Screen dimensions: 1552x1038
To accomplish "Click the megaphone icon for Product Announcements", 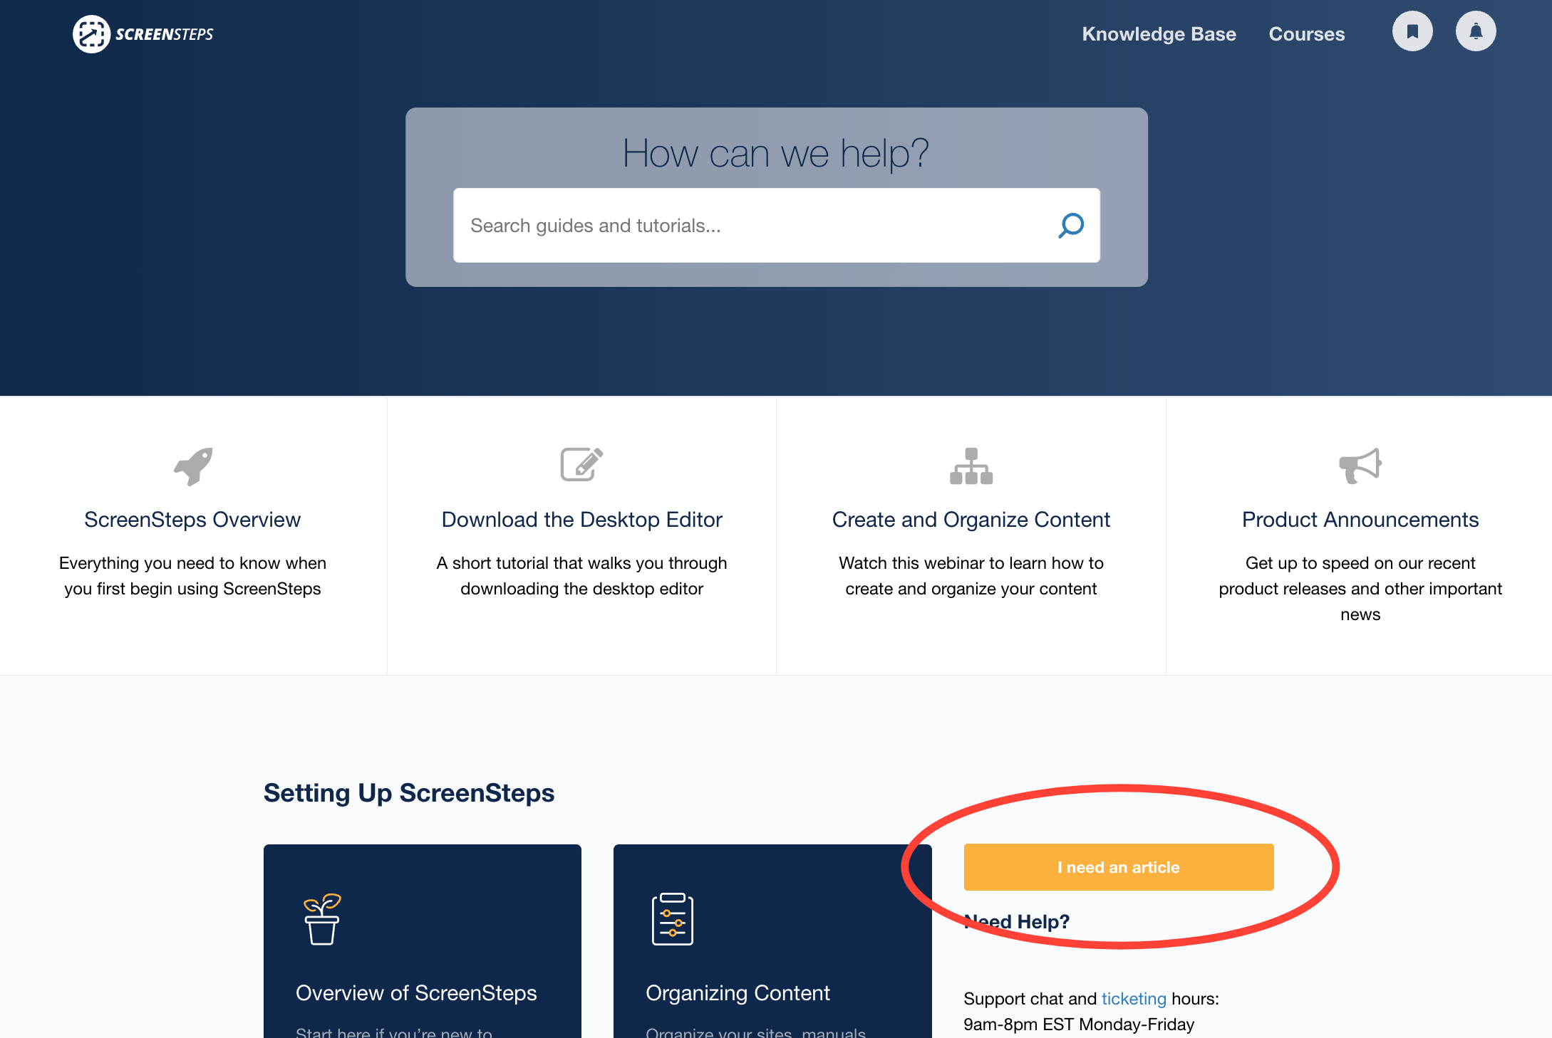I will pos(1360,466).
